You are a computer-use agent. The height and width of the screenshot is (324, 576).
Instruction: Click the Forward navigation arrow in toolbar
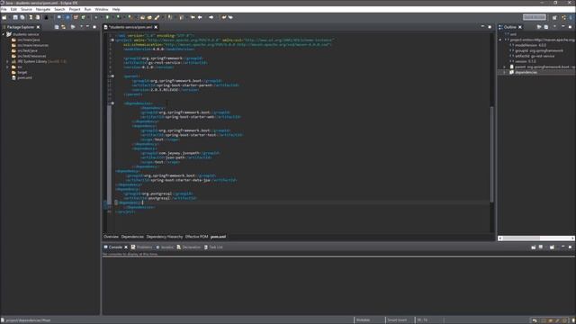(x=211, y=17)
